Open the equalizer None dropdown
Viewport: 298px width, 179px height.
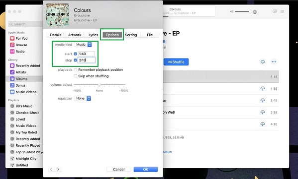(83, 98)
